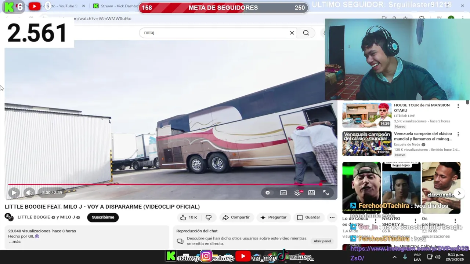The height and width of the screenshot is (264, 470).
Task: Open the Venezuela campeón del clásico thumbnail
Action: [367, 143]
